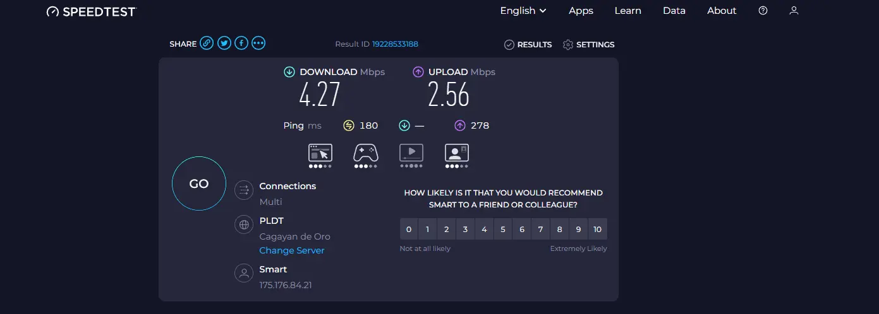Open the help question mark icon
The height and width of the screenshot is (314, 879).
click(763, 11)
